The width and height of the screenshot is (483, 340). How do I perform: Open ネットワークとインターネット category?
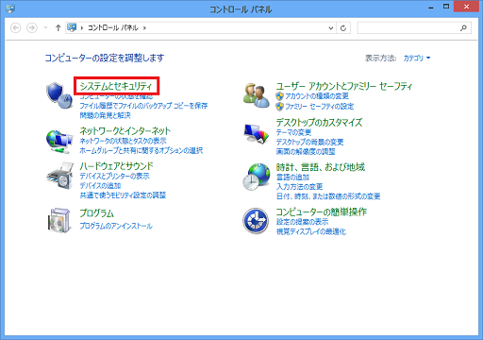[125, 130]
